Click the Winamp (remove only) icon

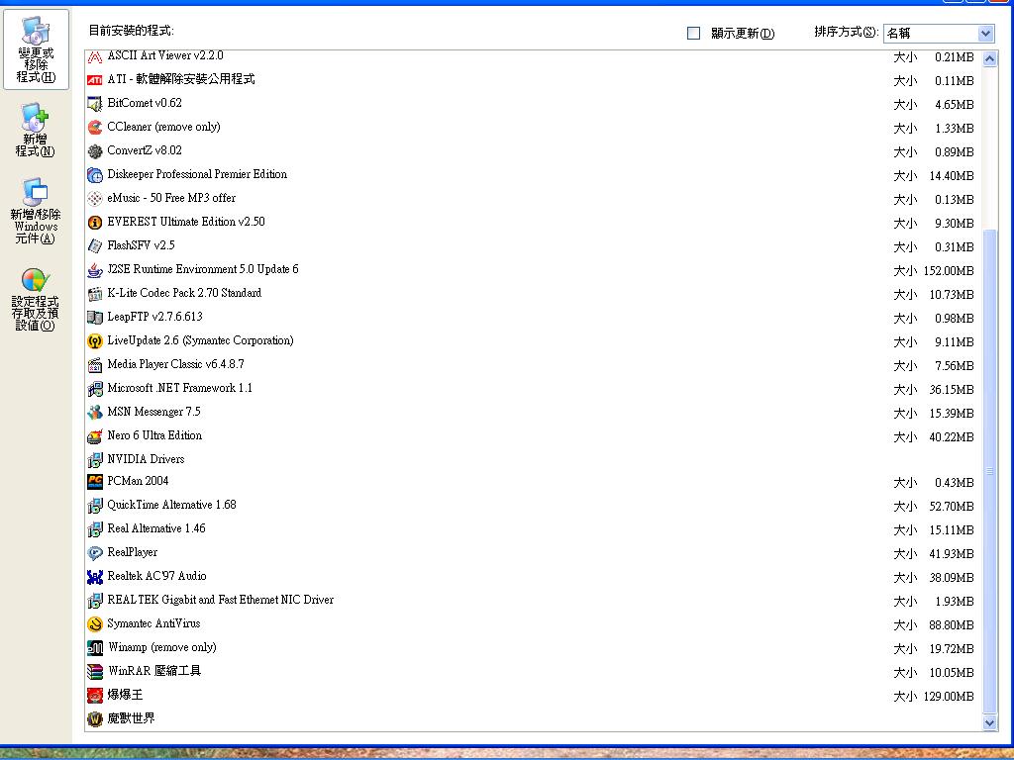pyautogui.click(x=94, y=648)
